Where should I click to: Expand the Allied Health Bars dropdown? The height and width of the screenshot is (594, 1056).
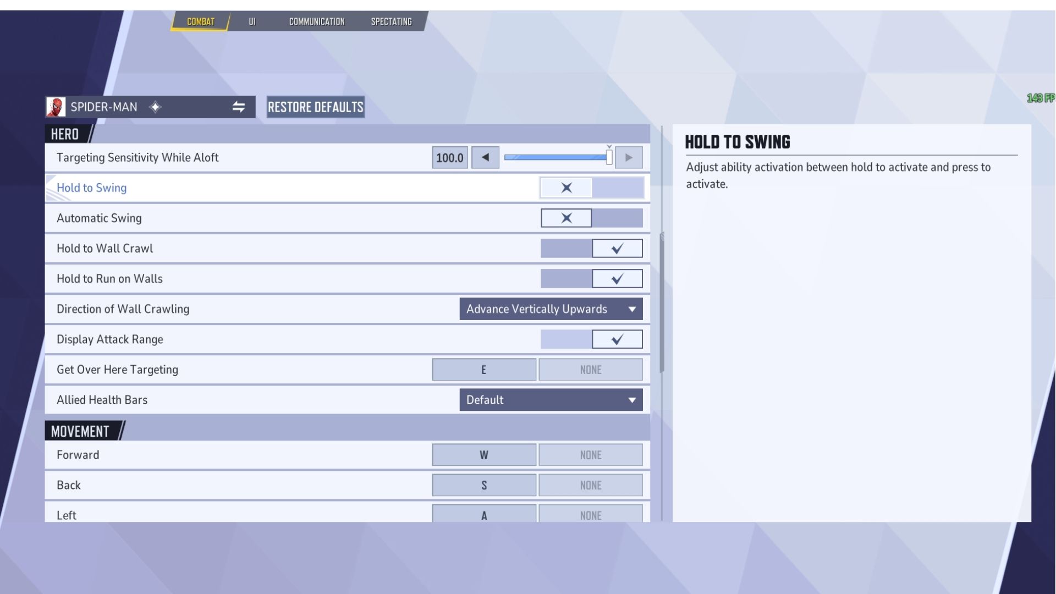tap(551, 400)
